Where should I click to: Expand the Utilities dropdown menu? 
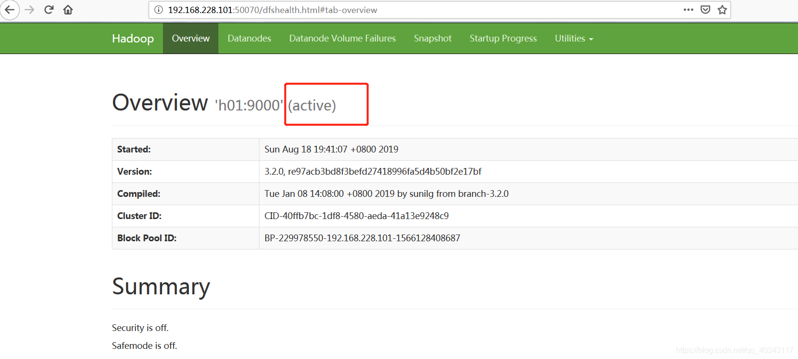574,38
